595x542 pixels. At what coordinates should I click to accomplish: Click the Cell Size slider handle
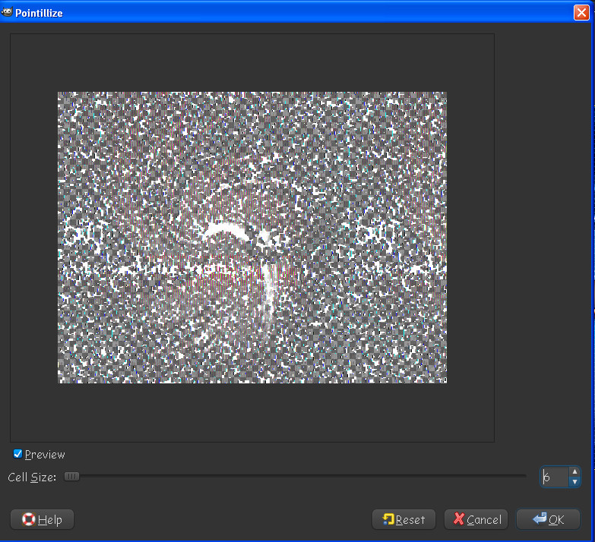coord(71,477)
